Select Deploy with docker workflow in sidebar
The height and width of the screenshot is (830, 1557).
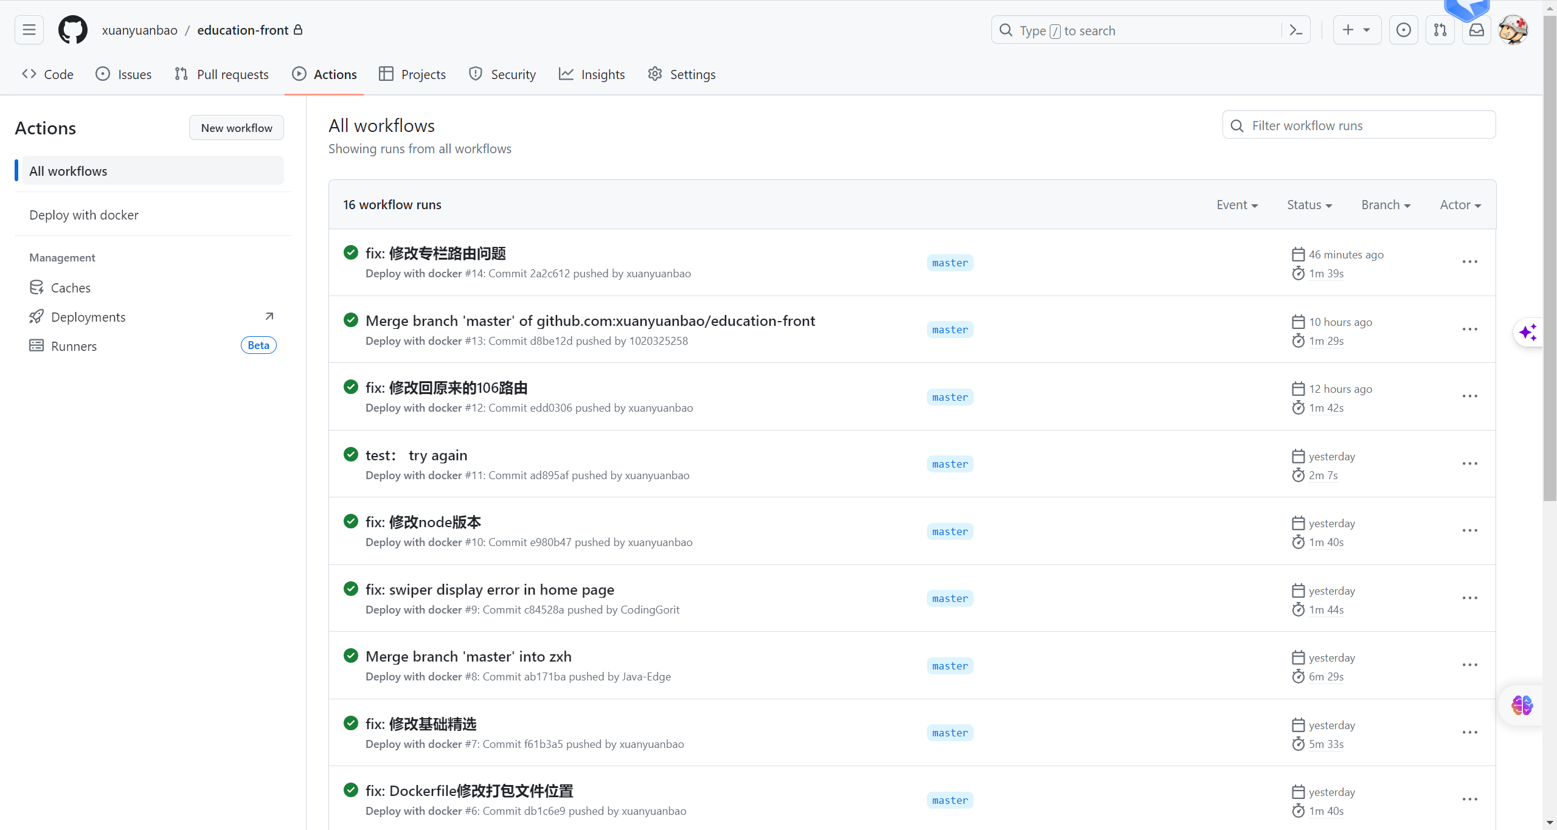click(84, 215)
